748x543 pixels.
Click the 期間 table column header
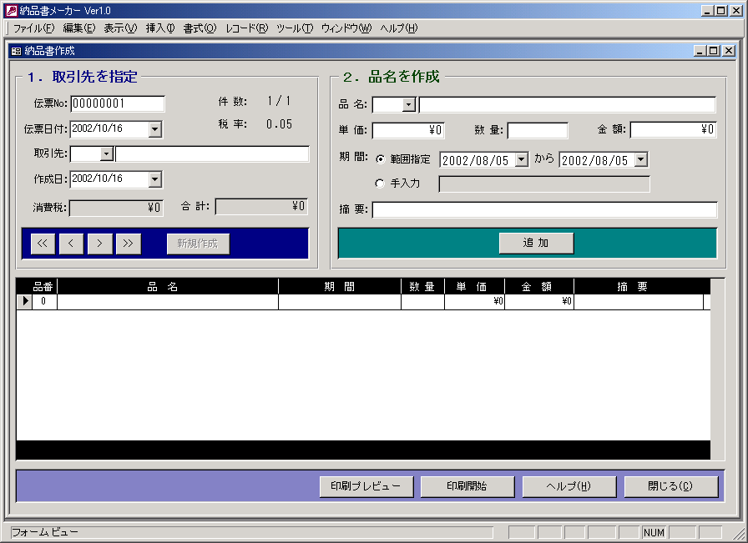(x=340, y=287)
